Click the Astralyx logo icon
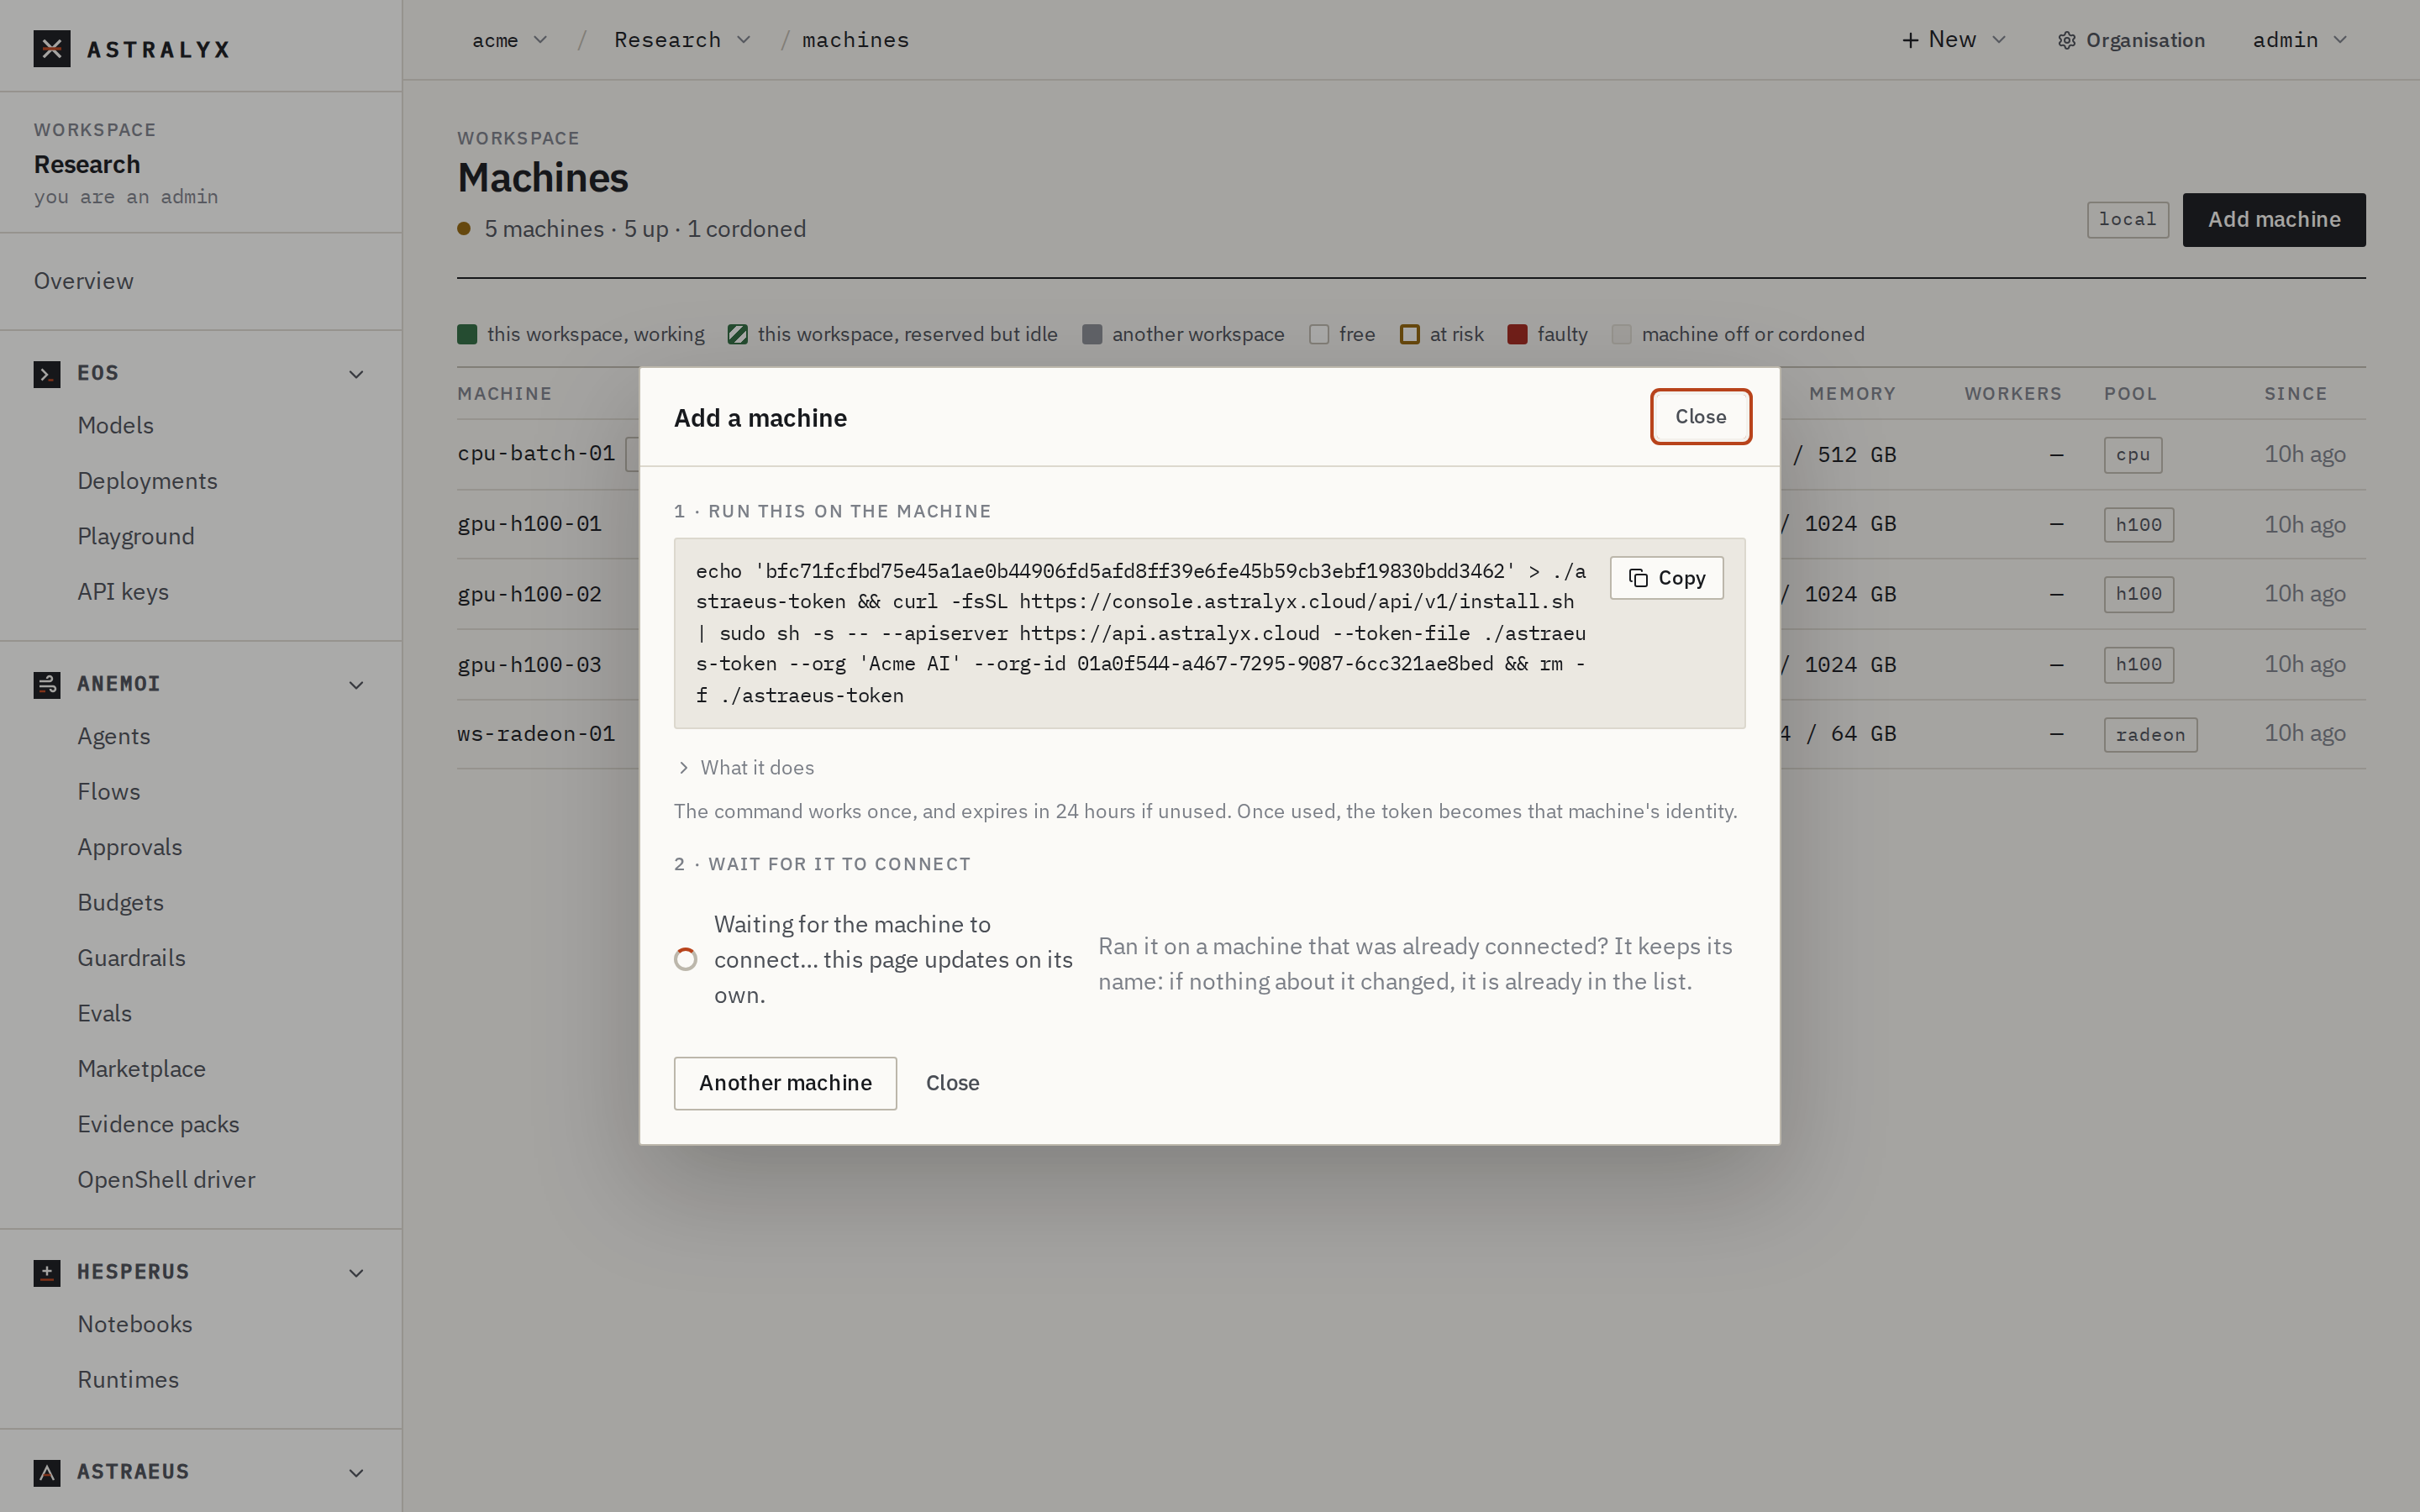Image resolution: width=2420 pixels, height=1512 pixels. click(x=51, y=48)
